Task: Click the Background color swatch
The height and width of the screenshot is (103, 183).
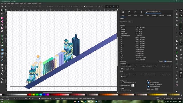Action: pyautogui.click(x=133, y=86)
